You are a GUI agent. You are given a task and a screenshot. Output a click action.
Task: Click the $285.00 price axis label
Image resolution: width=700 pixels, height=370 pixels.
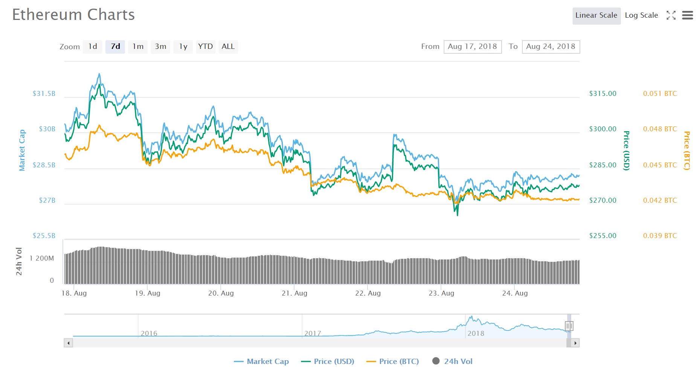tap(603, 165)
